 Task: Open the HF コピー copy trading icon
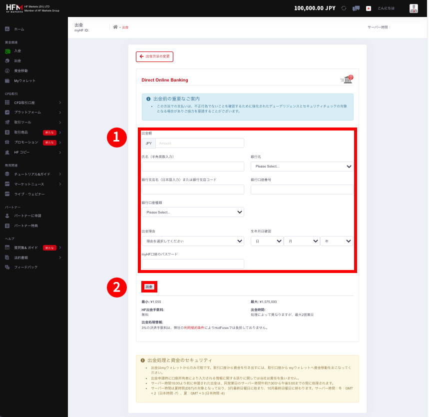(7, 152)
